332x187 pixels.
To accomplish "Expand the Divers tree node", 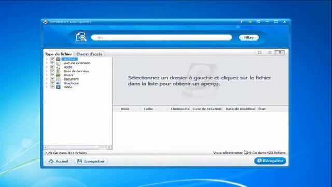I will pos(47,75).
